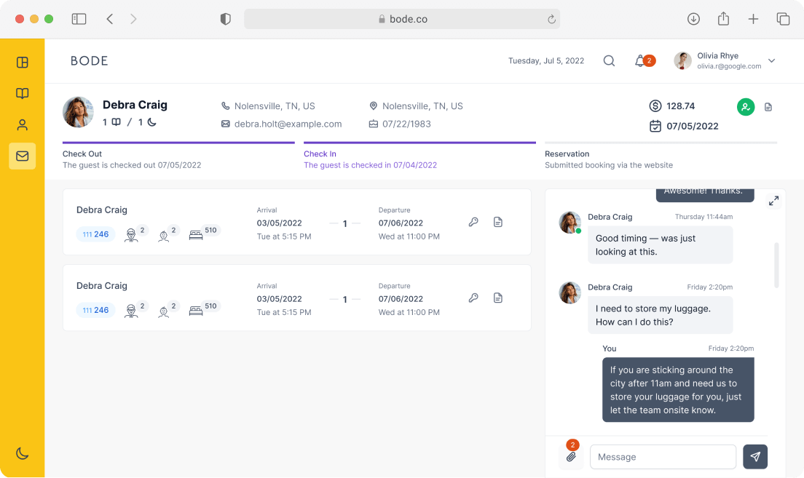Open the dashboard layout icon in sidebar
The height and width of the screenshot is (478, 804).
pos(22,63)
